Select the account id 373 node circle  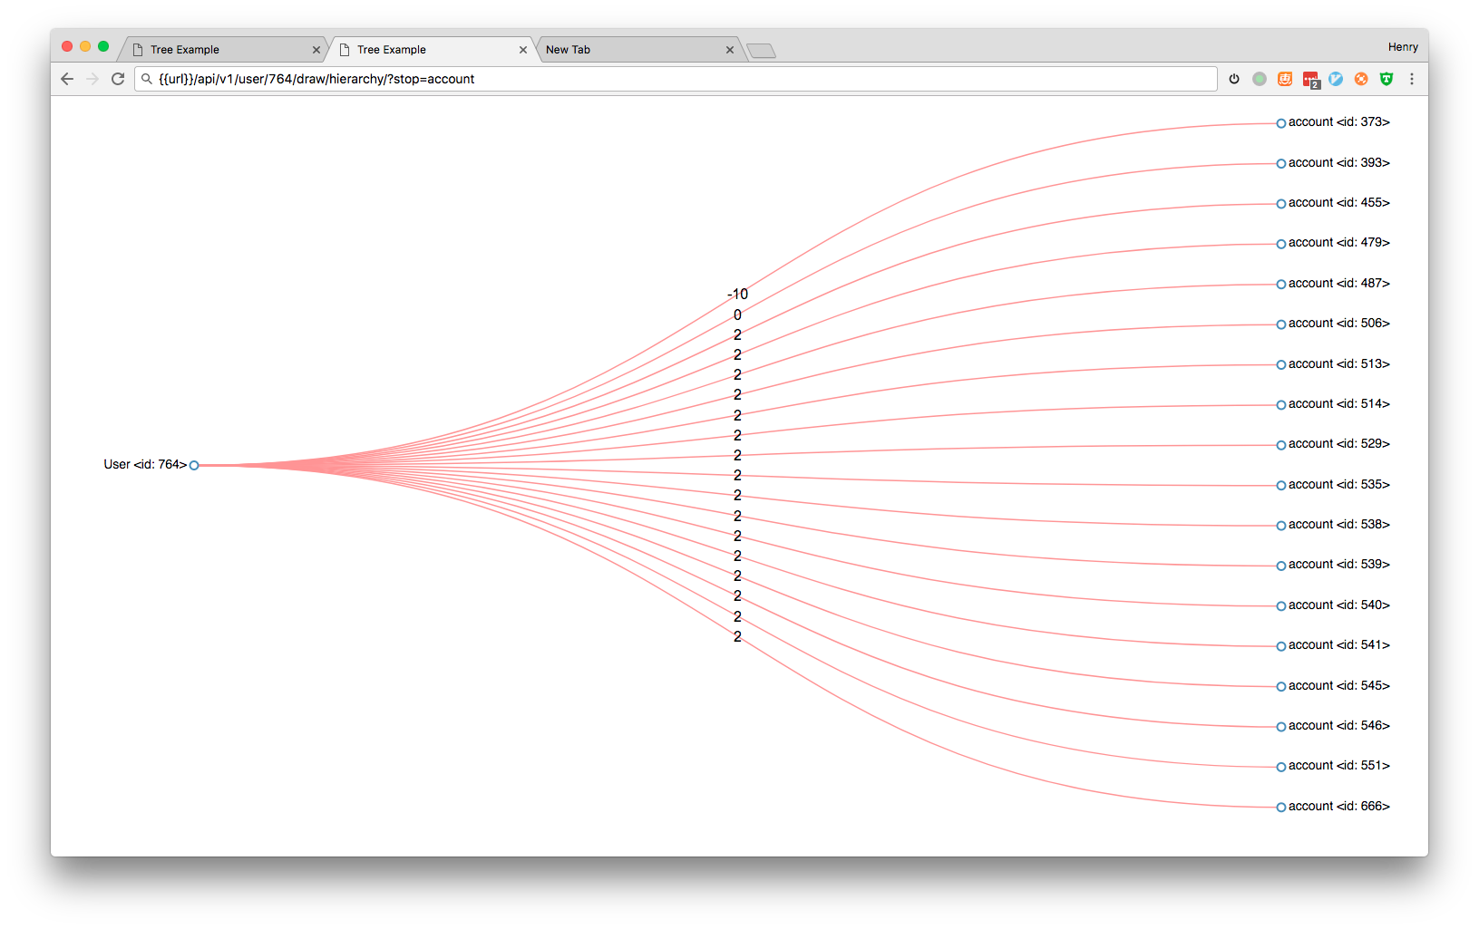[x=1281, y=123]
